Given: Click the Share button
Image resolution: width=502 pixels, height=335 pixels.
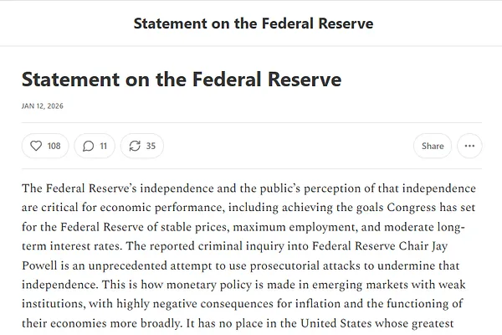Looking at the screenshot, I should click(x=433, y=146).
